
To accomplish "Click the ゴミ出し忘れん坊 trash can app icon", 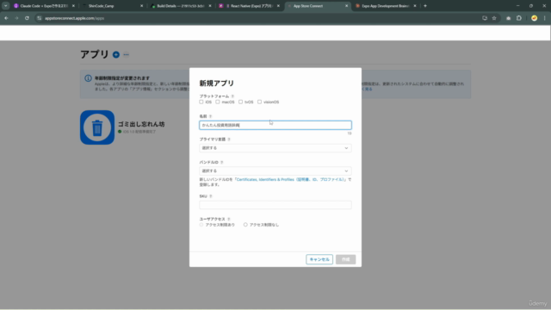I will pyautogui.click(x=97, y=127).
